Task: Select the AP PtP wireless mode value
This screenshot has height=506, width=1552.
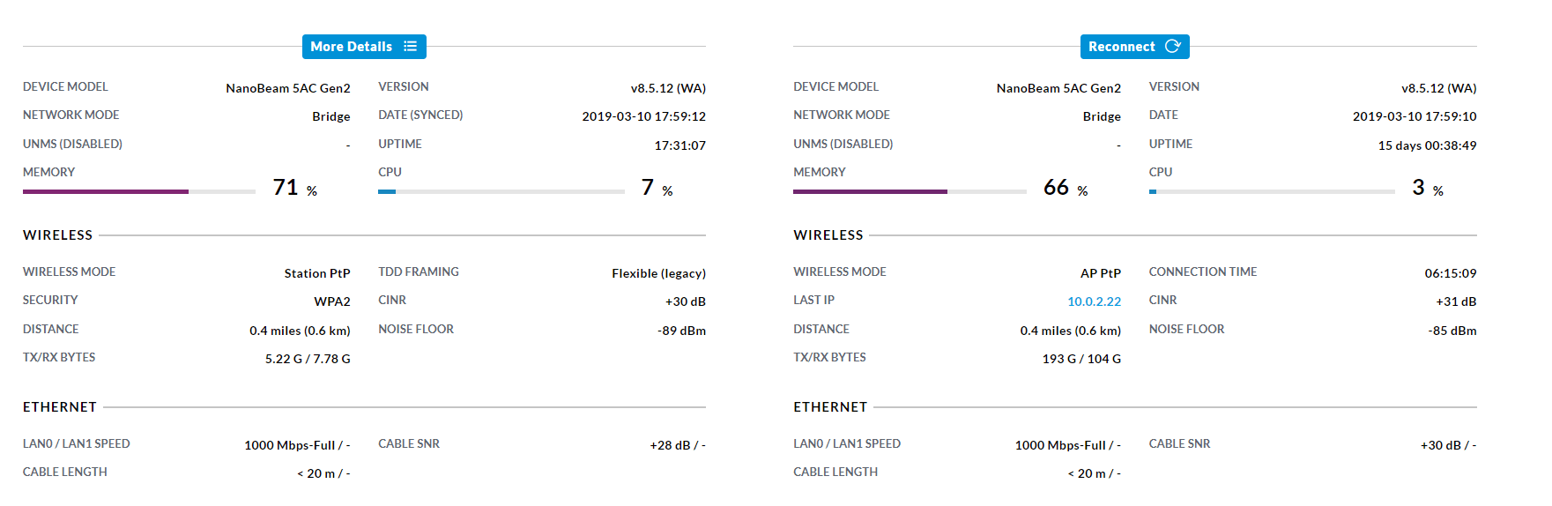Action: click(x=1100, y=273)
